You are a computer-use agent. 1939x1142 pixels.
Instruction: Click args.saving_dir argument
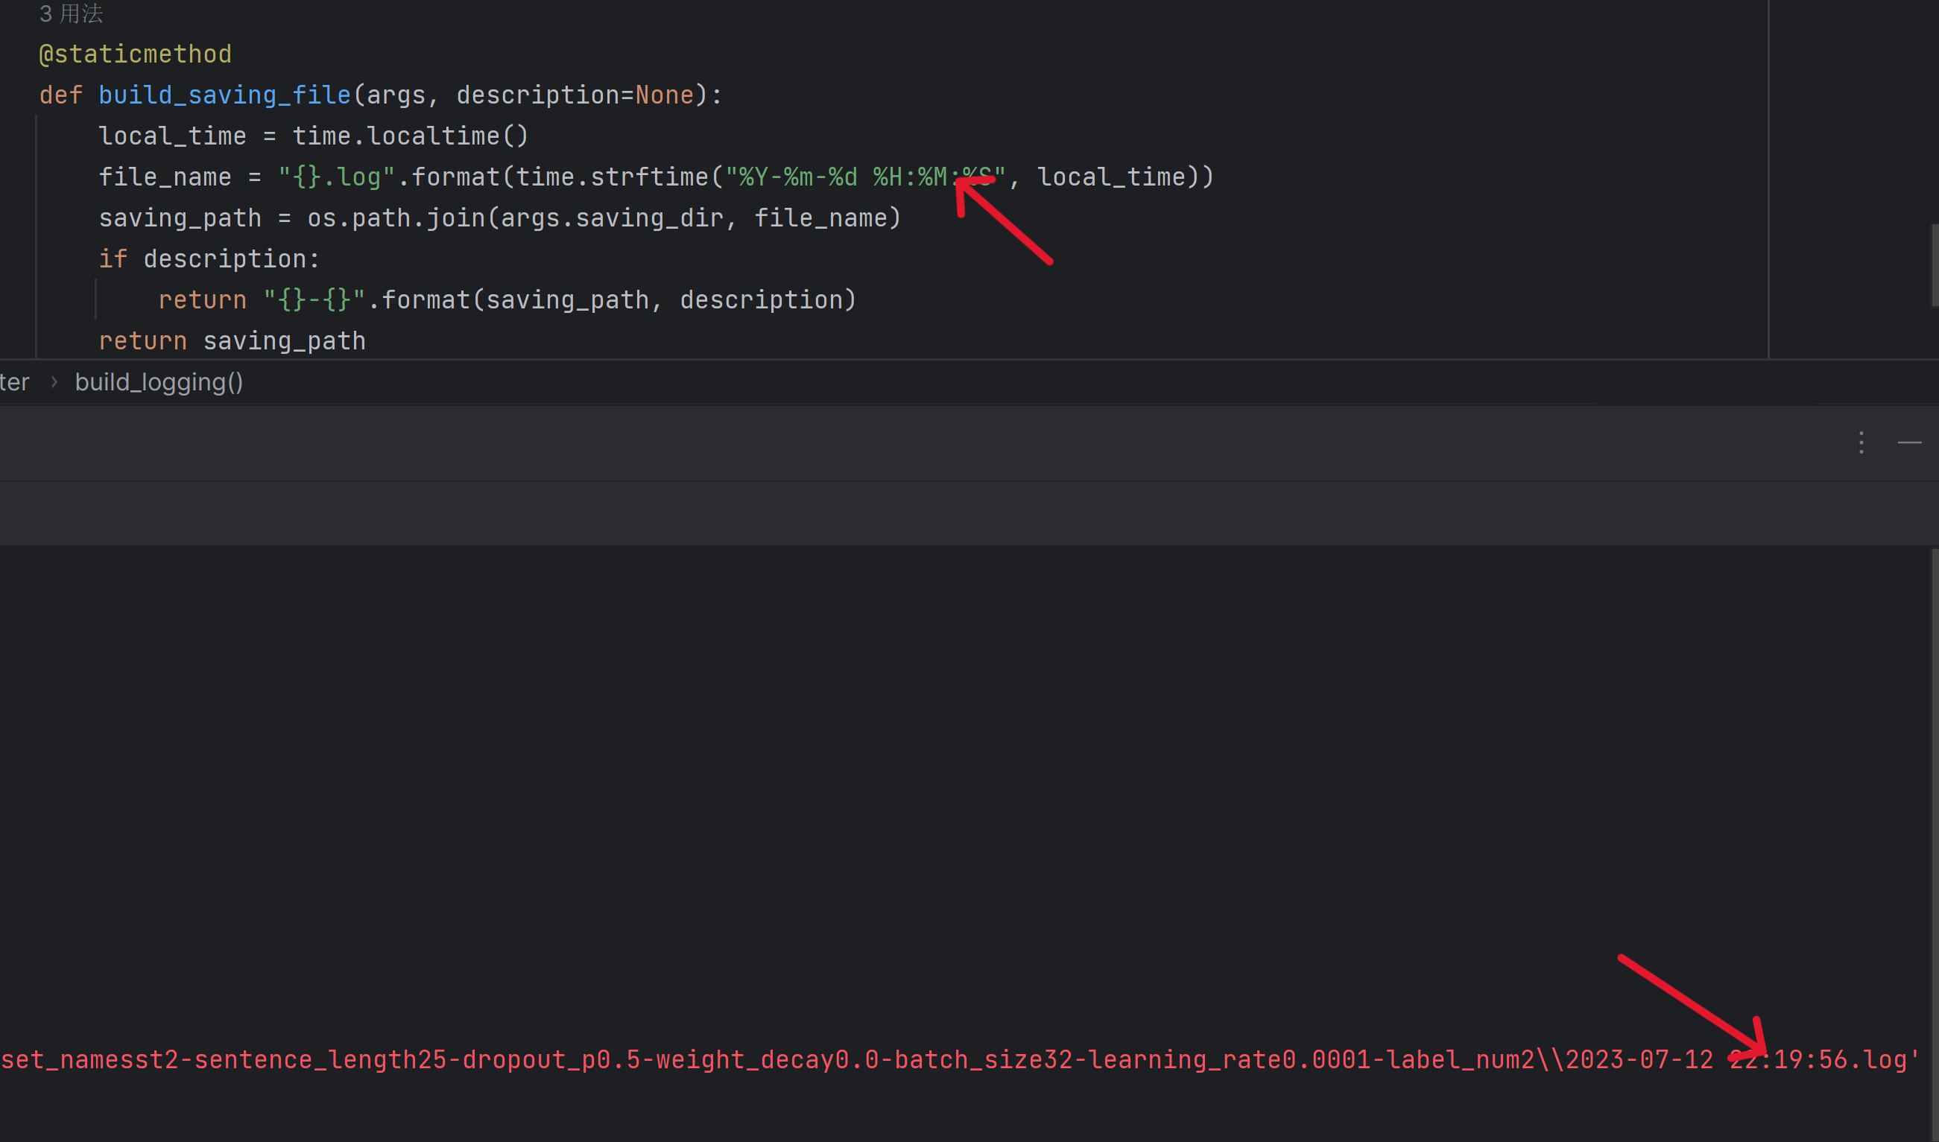611,218
